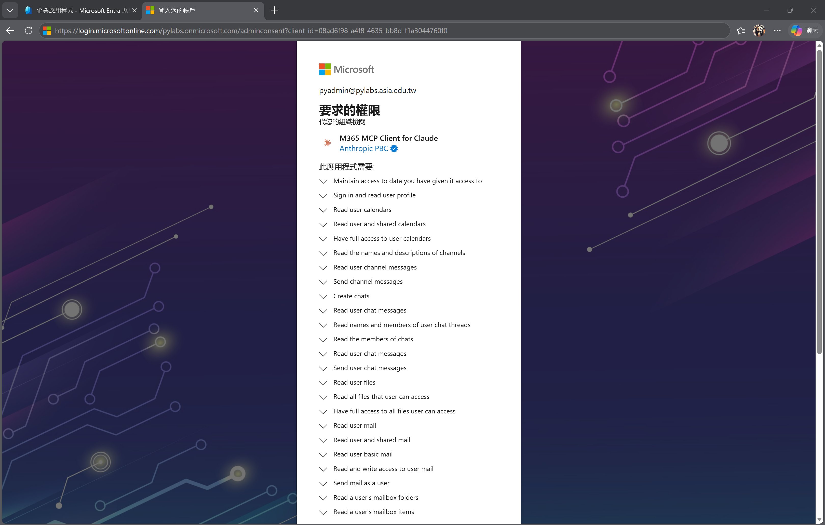The width and height of the screenshot is (825, 525).
Task: Reload the page with the refresh icon
Action: coord(29,31)
